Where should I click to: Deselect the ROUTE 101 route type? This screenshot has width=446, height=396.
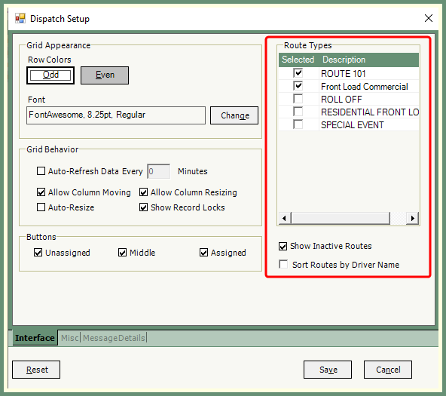click(298, 73)
